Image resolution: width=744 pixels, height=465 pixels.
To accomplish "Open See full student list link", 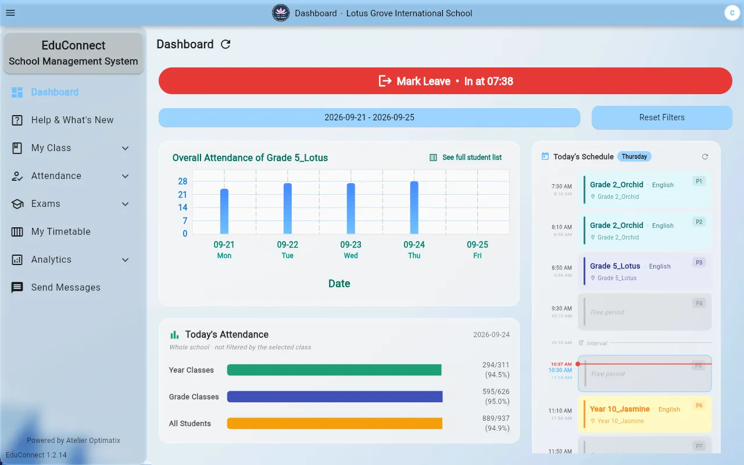I will tap(466, 158).
